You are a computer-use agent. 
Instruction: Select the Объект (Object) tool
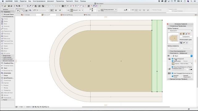[7, 48]
